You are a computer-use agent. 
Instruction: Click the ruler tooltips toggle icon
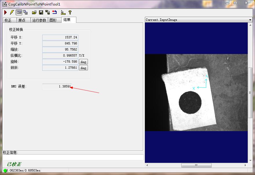[63, 12]
